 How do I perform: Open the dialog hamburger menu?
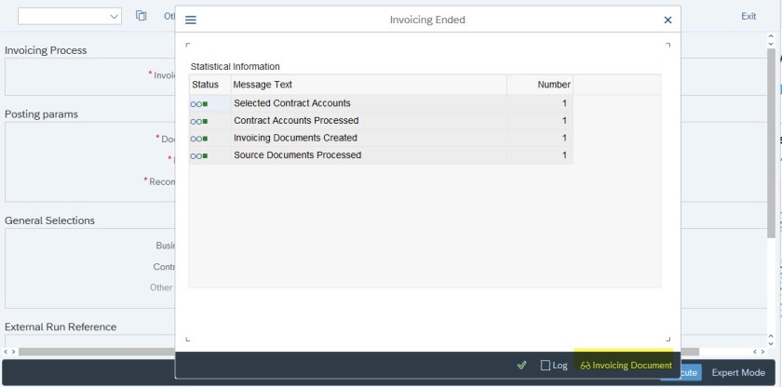pos(191,20)
